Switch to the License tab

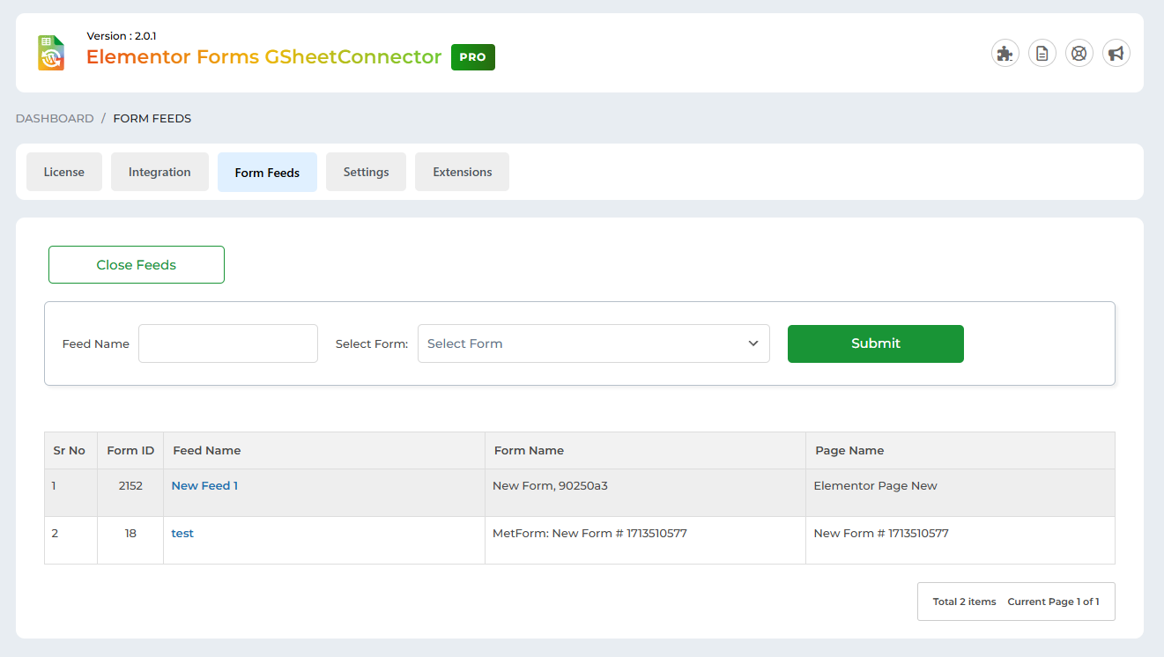(x=64, y=172)
